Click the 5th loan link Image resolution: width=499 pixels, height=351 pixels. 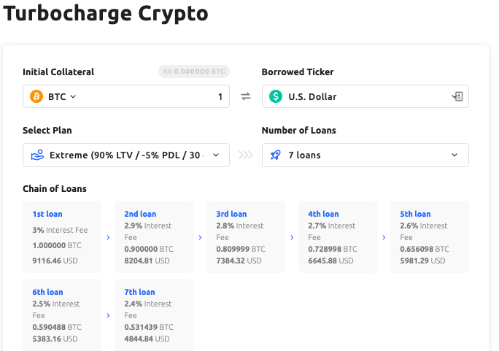415,214
